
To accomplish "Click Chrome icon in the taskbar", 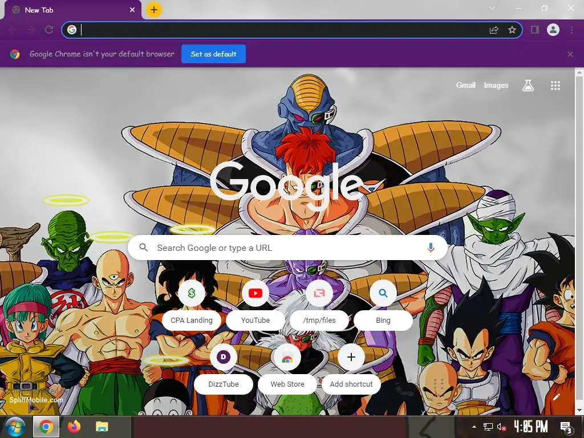I will [46, 427].
